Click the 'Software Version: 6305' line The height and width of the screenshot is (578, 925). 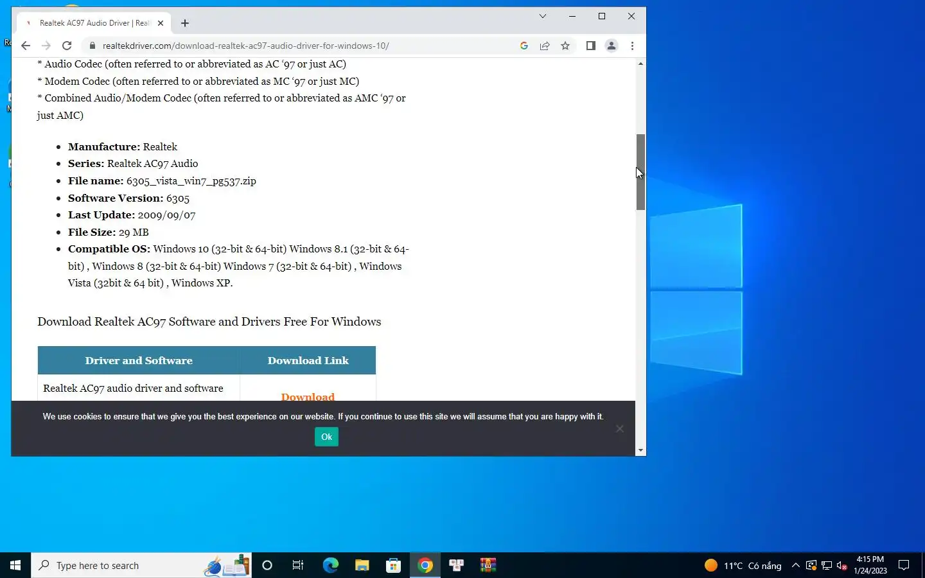[128, 198]
